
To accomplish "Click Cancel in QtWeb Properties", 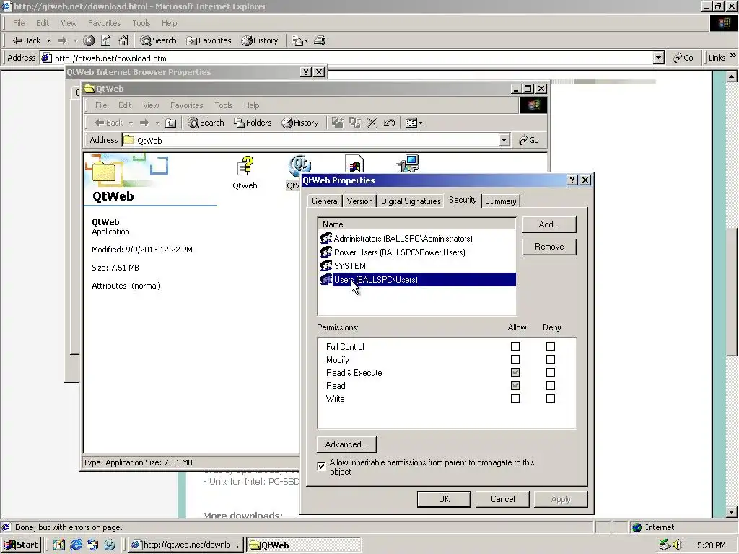I will pyautogui.click(x=502, y=499).
